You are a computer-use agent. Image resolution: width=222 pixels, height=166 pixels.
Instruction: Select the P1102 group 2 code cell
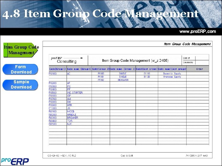[x=101, y=80]
